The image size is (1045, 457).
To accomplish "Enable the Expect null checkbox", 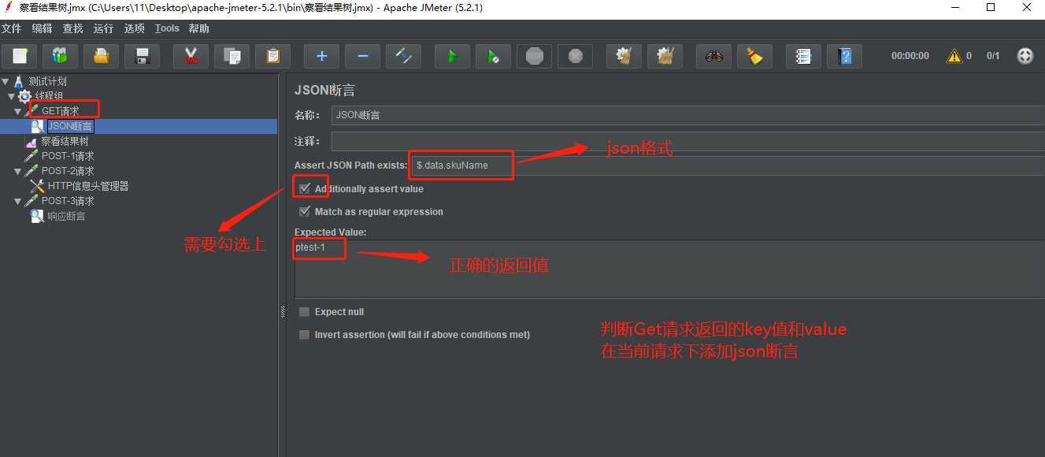I will tap(305, 312).
